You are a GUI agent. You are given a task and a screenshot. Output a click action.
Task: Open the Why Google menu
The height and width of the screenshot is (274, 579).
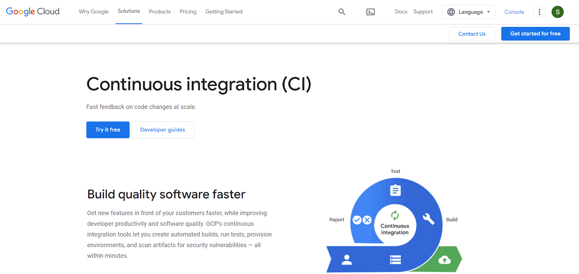coord(94,12)
